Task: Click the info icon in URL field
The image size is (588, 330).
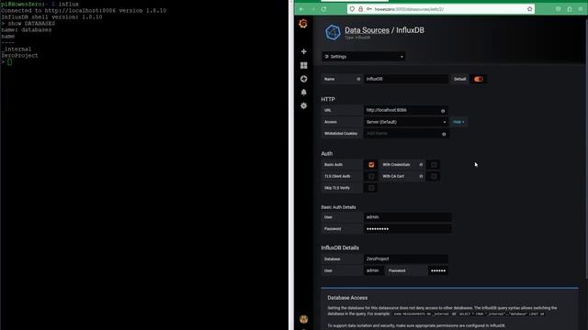Action: [443, 111]
